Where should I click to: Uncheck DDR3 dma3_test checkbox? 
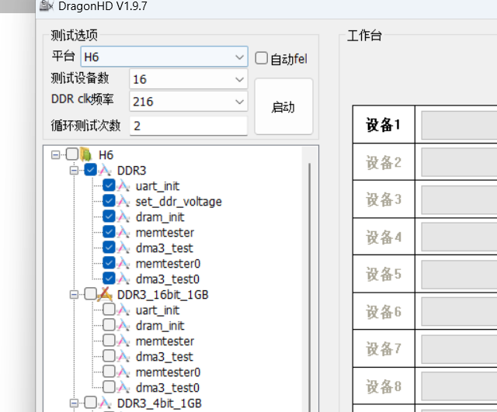[109, 248]
